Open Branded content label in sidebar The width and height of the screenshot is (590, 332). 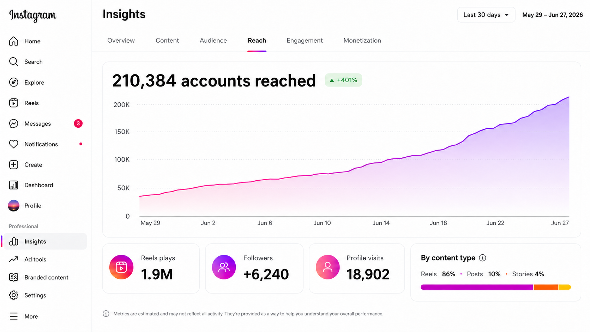coord(46,277)
